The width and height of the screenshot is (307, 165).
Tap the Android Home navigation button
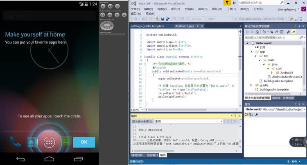pyautogui.click(x=49, y=159)
